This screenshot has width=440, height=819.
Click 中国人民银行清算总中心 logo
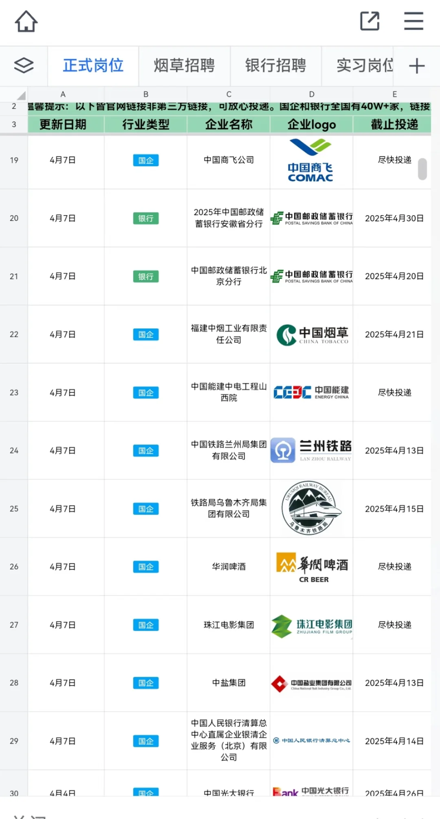click(312, 740)
